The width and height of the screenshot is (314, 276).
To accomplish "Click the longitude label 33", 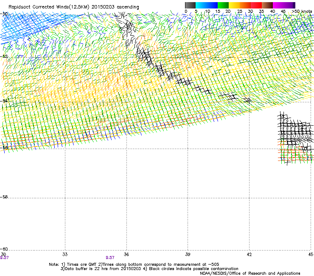I will tap(65, 254).
